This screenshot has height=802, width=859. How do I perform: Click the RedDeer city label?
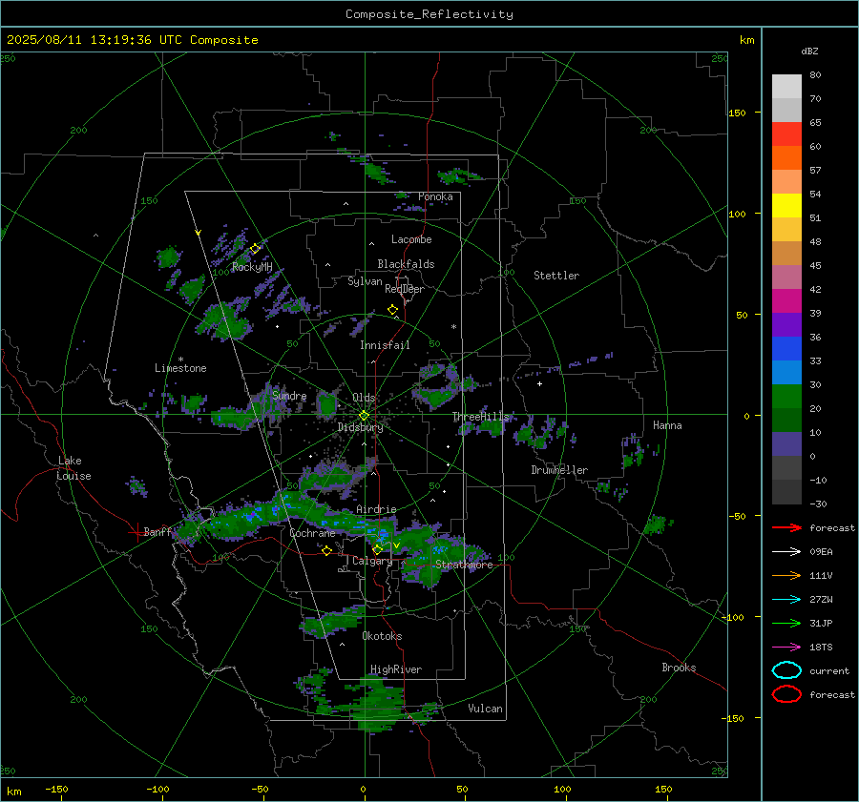pos(405,289)
